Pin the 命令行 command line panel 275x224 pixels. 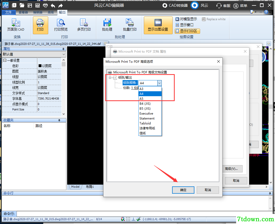click(270, 193)
